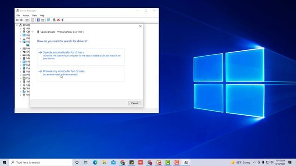Expand the Human Interface Devices chevron
This screenshot has width=296, height=166.
click(x=20, y=48)
